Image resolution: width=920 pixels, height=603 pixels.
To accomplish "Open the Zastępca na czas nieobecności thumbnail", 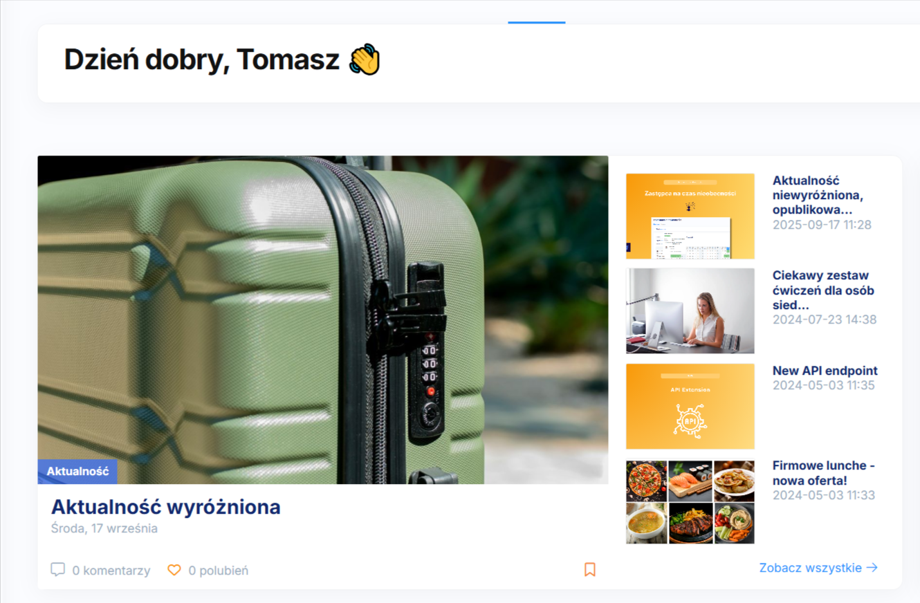I will pos(690,216).
